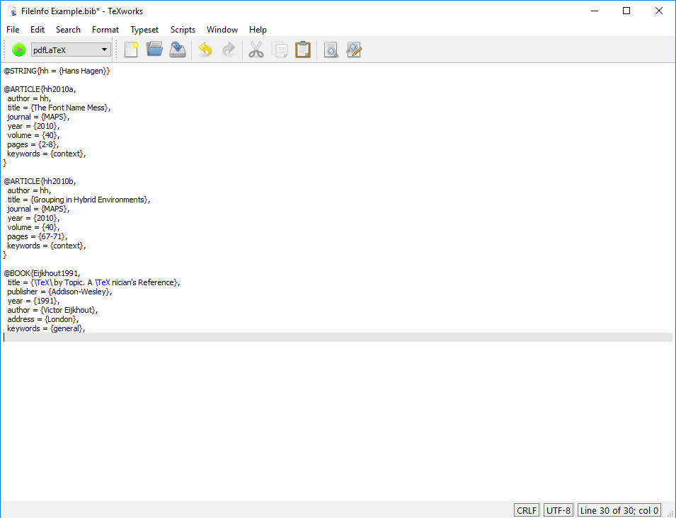Click the line 'author = {Victor Eijkhout},'
This screenshot has width=676, height=518.
pos(52,310)
